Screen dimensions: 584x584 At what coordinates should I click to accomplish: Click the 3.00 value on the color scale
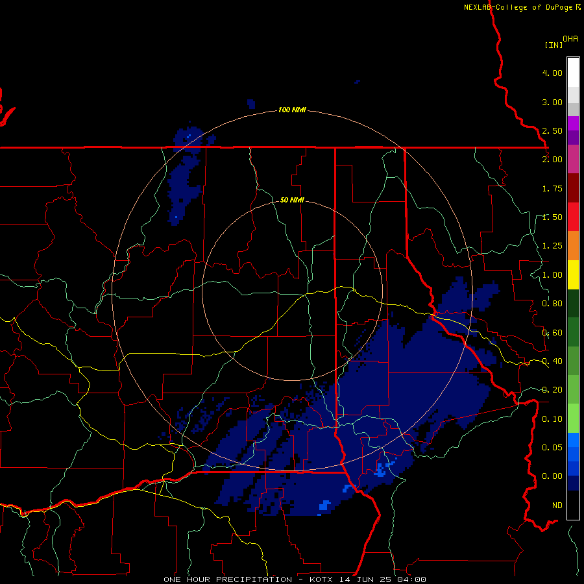click(552, 102)
